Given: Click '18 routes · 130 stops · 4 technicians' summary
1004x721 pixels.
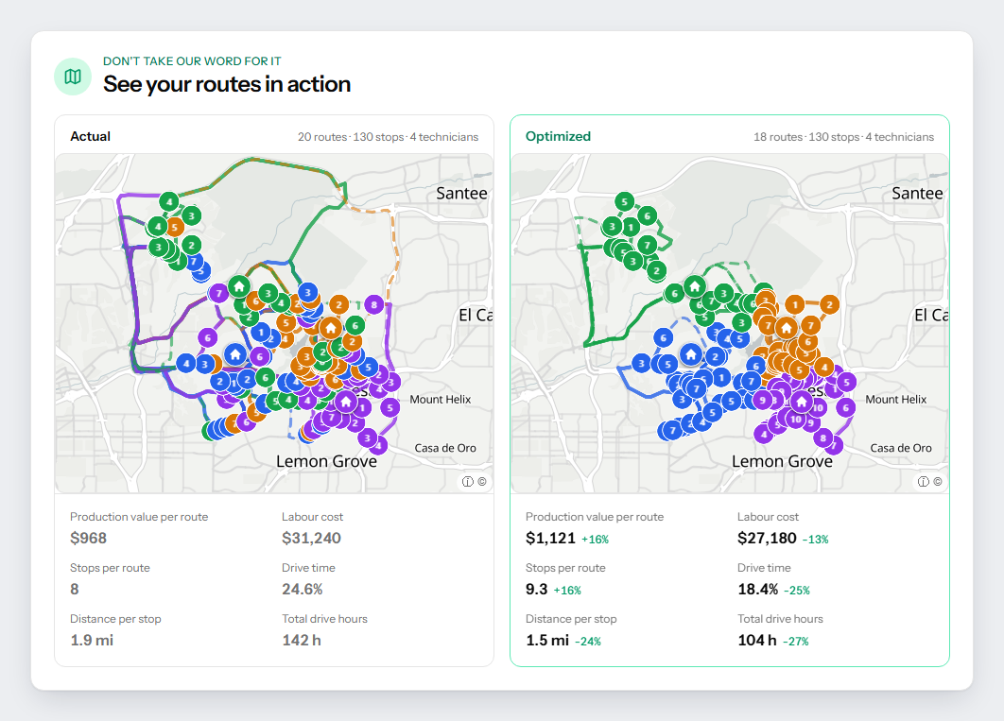Looking at the screenshot, I should coord(844,137).
